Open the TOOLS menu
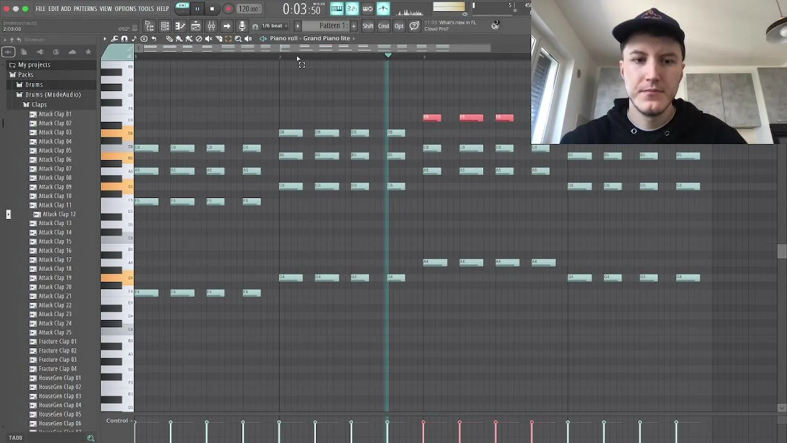Viewport: 787px width, 443px height. pos(146,9)
